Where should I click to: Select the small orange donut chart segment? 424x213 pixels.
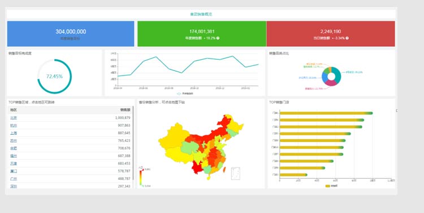pyautogui.click(x=330, y=69)
